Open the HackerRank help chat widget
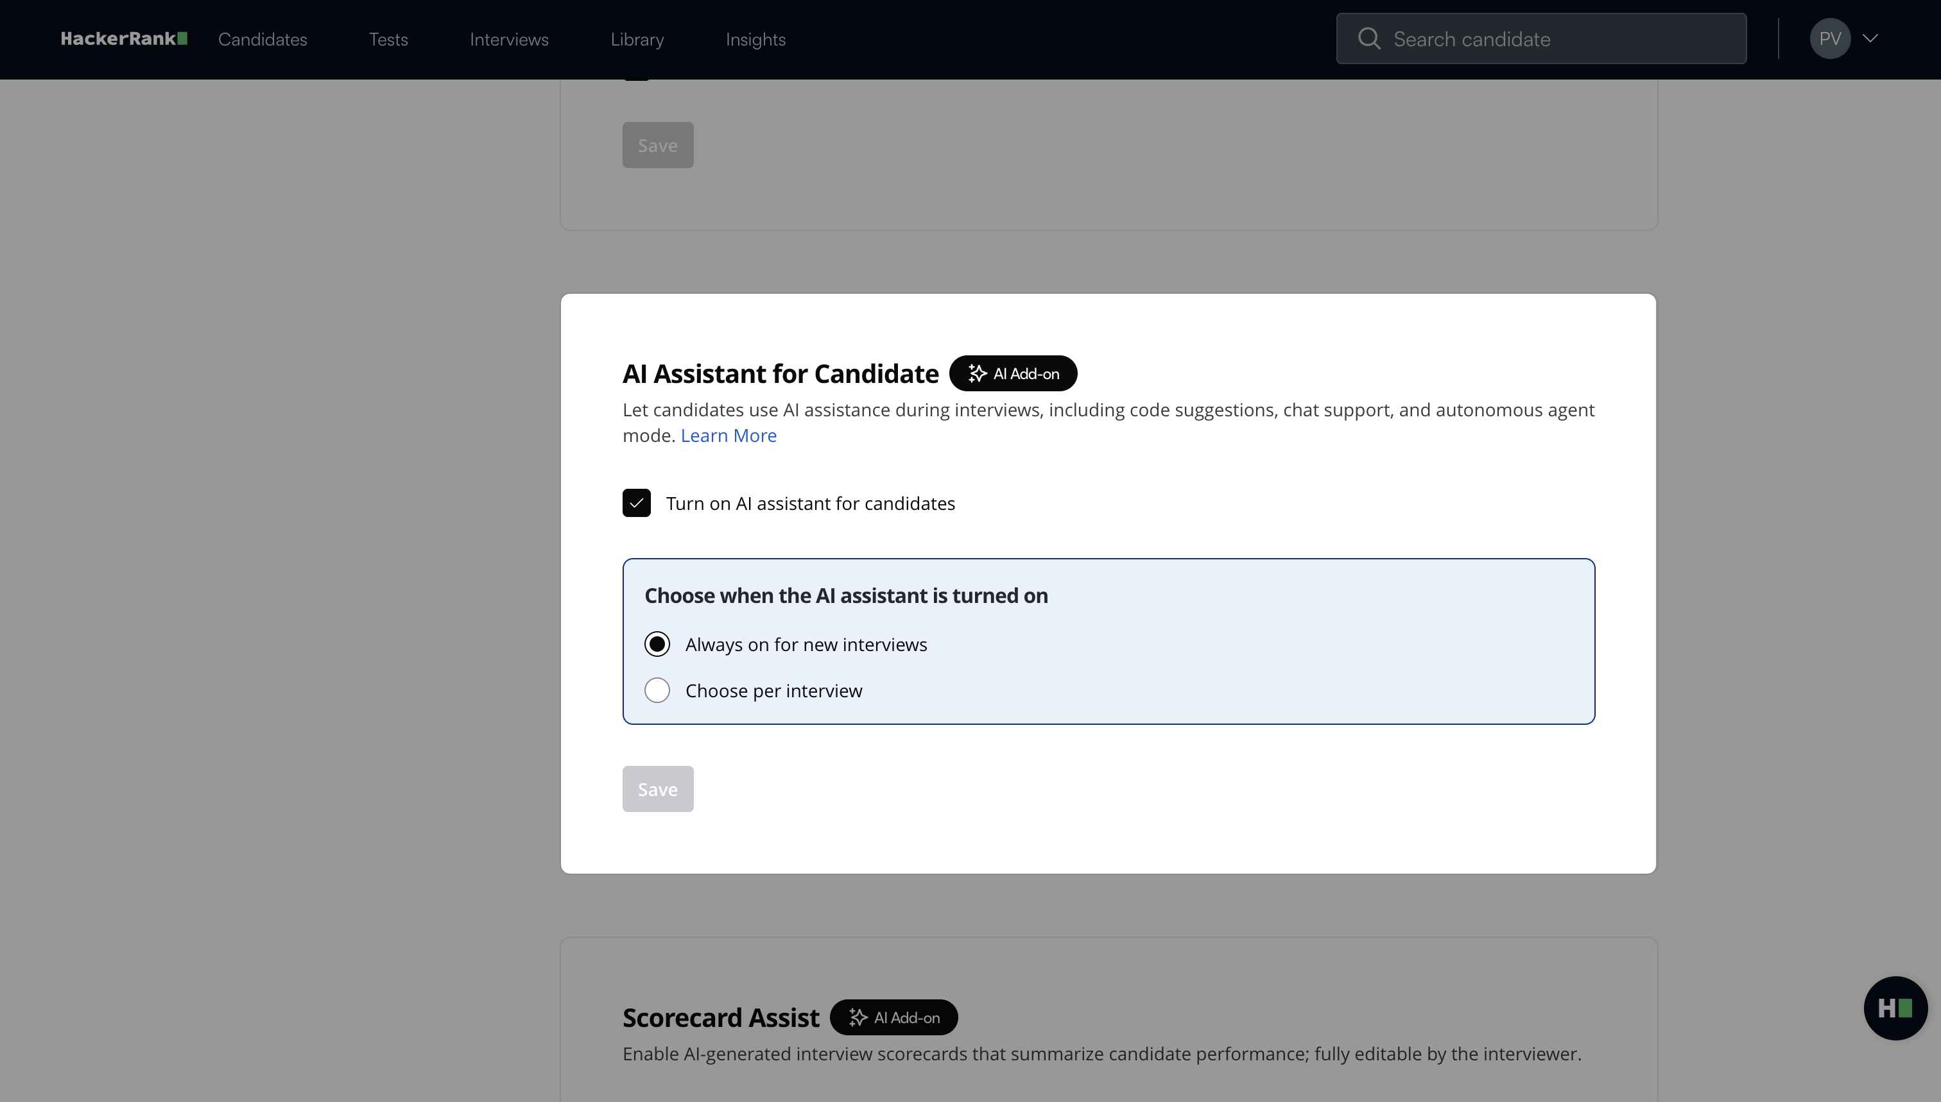Image resolution: width=1941 pixels, height=1102 pixels. tap(1895, 1008)
